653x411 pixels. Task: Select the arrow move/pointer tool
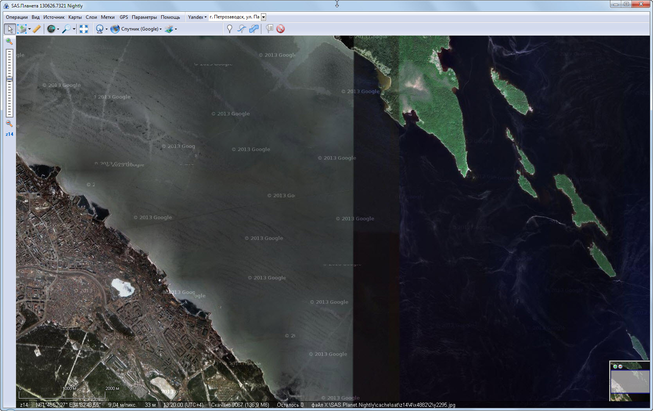coord(10,29)
